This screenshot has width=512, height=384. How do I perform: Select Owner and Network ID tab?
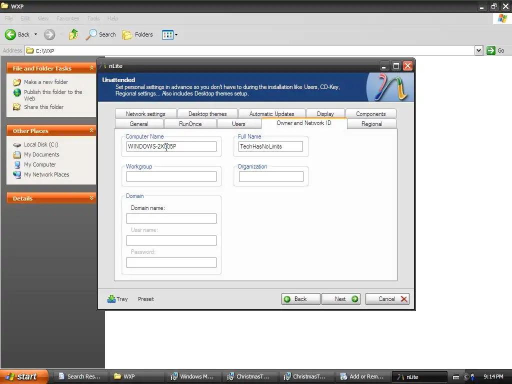304,123
